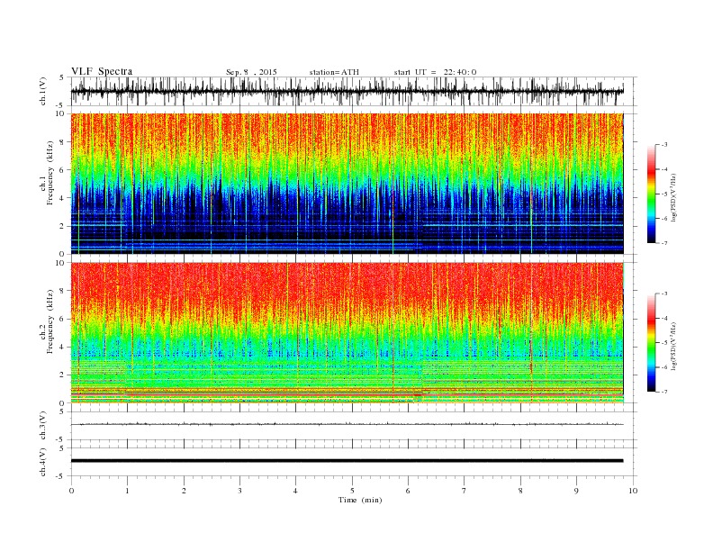Click the "ch.2 Frequency (kHz)" axis label
This screenshot has width=713, height=551.
[x=47, y=324]
